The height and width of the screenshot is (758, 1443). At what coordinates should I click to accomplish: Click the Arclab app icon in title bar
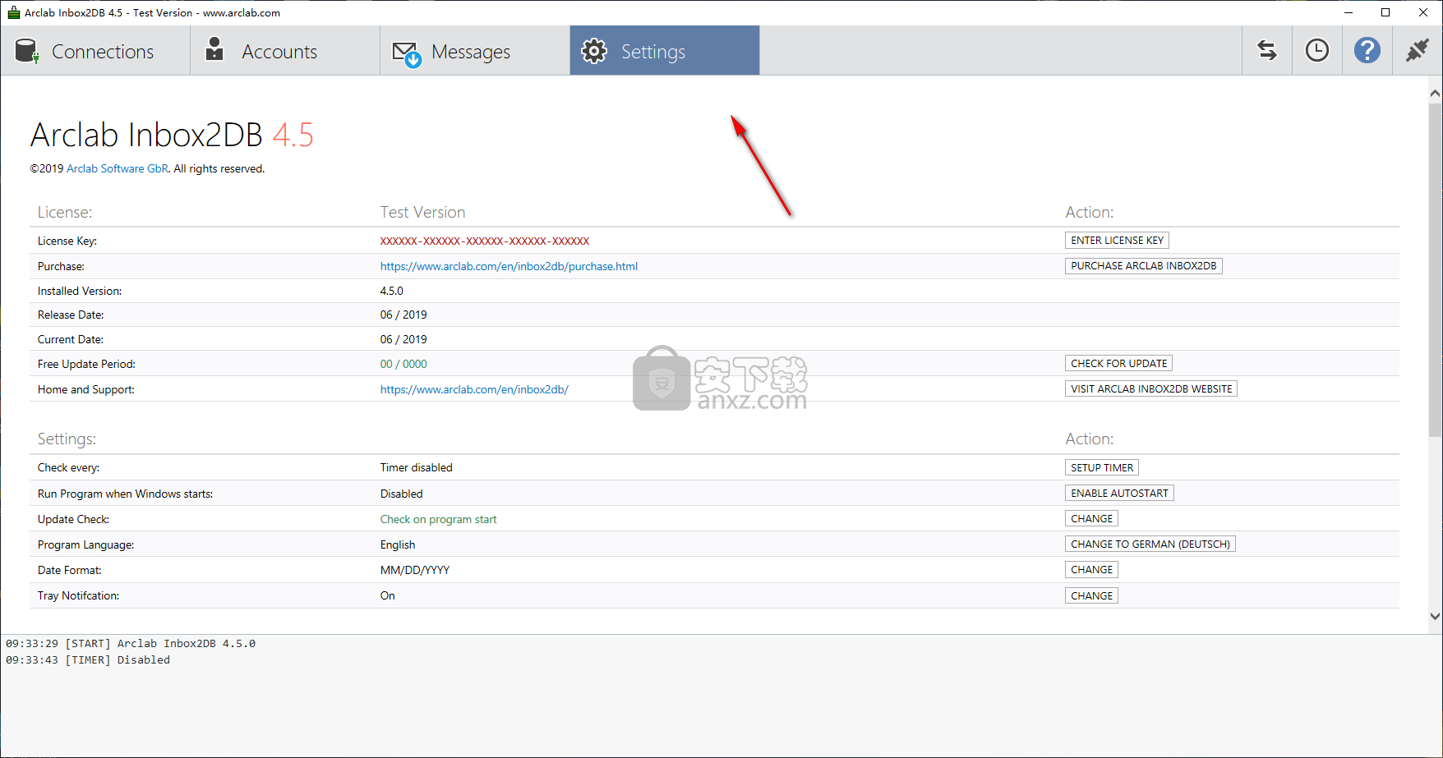click(x=13, y=12)
